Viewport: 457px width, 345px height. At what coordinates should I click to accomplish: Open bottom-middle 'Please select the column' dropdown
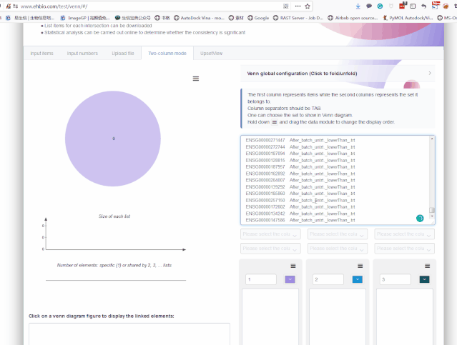(x=338, y=249)
